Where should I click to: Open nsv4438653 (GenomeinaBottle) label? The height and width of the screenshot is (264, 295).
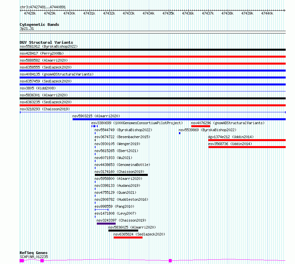122,165
